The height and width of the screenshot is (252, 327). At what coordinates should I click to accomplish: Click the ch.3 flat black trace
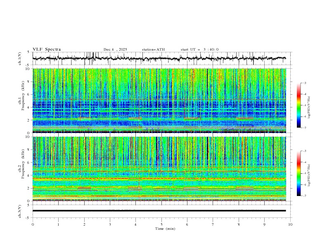click(x=159, y=210)
